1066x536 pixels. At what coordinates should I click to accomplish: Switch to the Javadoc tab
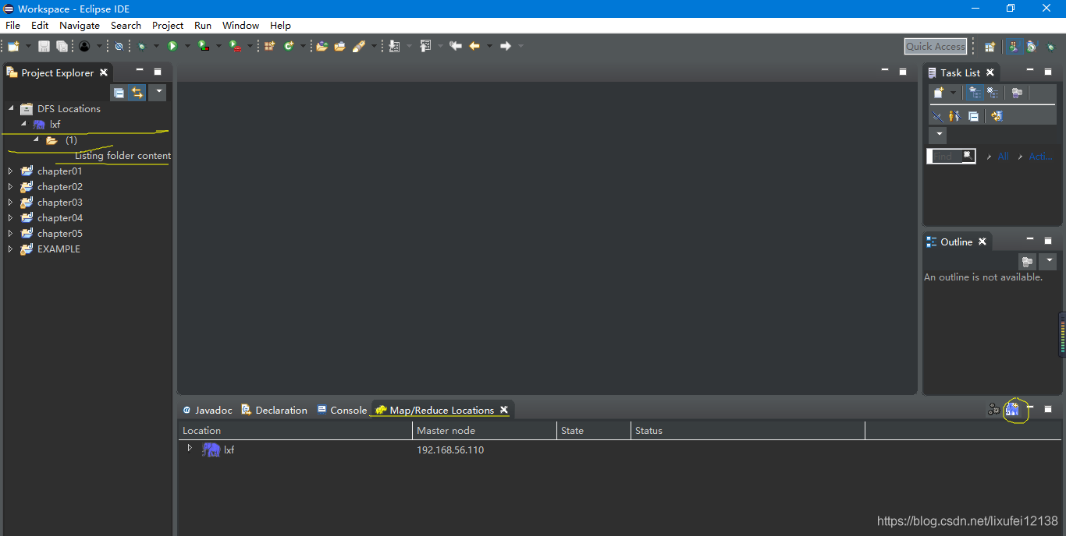(x=207, y=410)
